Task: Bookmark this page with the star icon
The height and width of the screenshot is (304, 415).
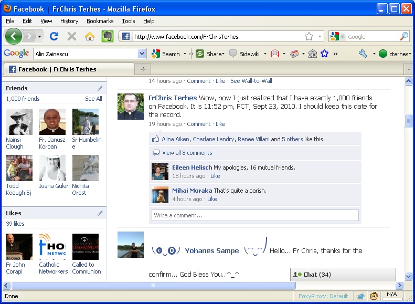Action: tap(309, 36)
